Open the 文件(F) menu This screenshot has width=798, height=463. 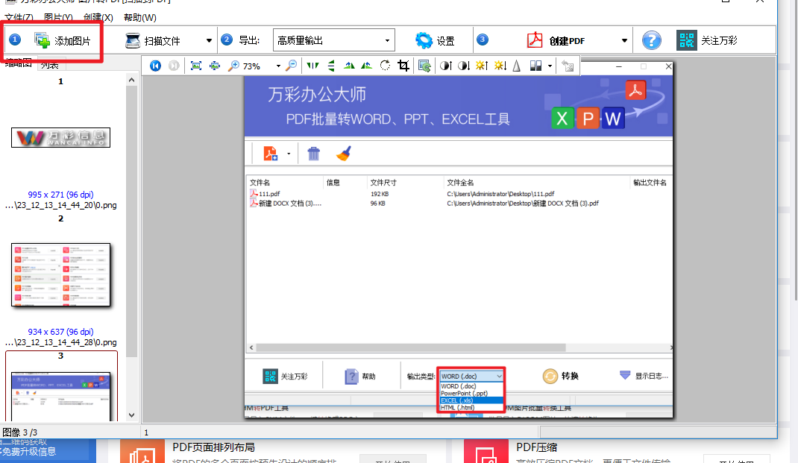pos(16,17)
